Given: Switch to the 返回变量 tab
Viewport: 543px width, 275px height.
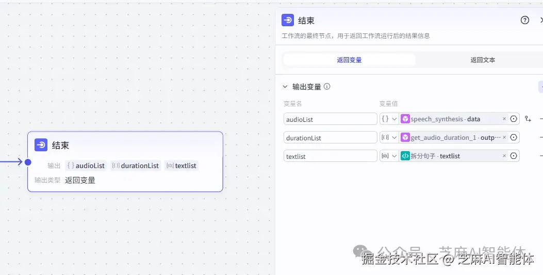Looking at the screenshot, I should [349, 60].
